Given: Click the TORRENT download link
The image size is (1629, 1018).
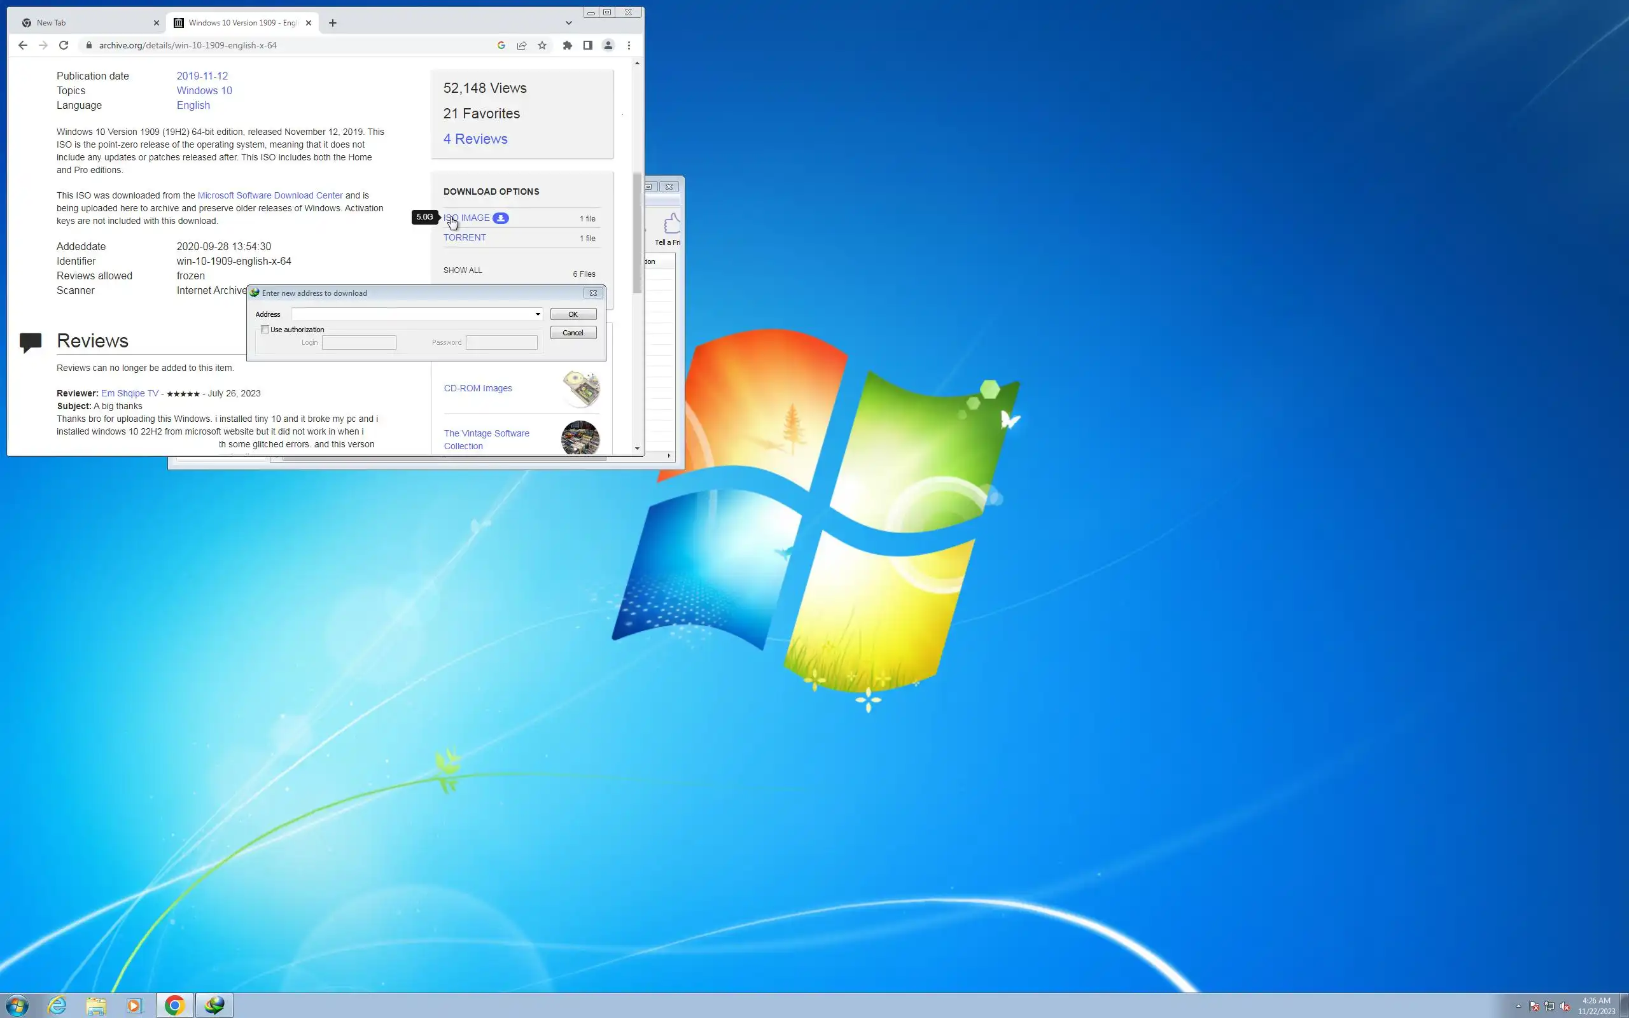Looking at the screenshot, I should coord(465,238).
